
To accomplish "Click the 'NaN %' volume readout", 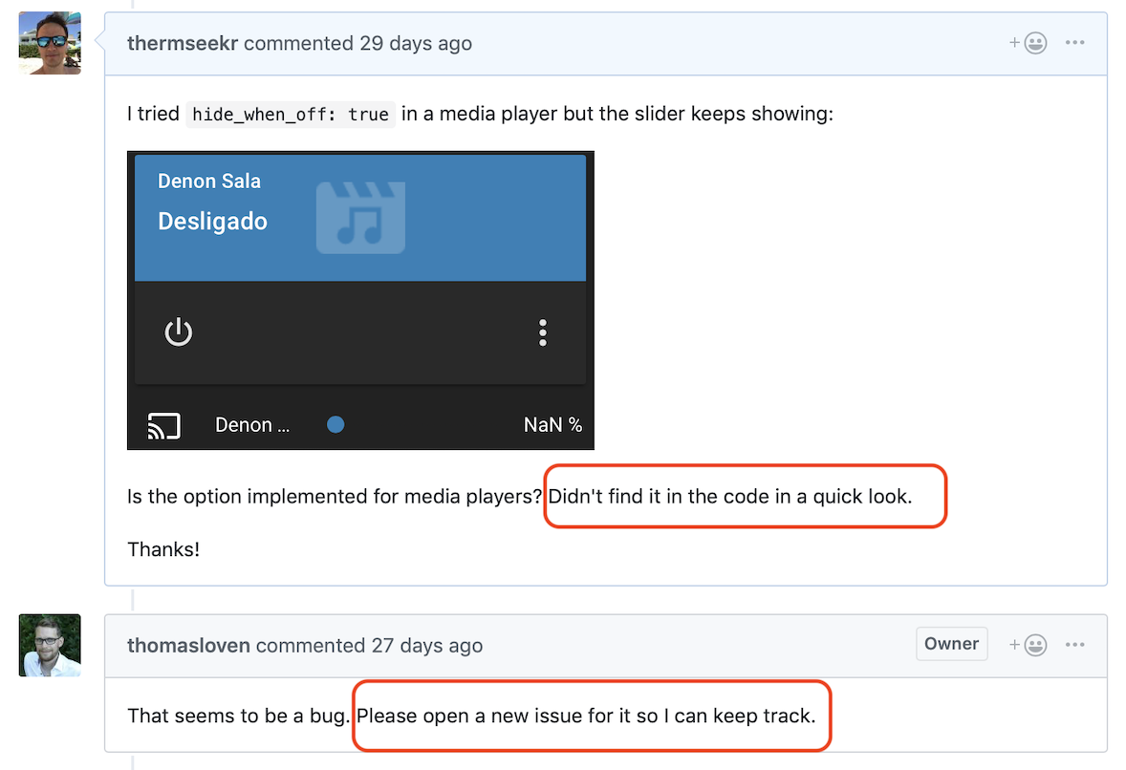I will (552, 424).
